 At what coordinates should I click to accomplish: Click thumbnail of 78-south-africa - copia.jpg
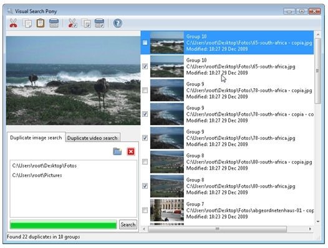[x=167, y=90]
